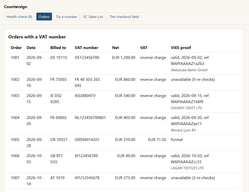This screenshot has height=192, width=249.
Task: Click the VIES proof column header
Action: (181, 47)
